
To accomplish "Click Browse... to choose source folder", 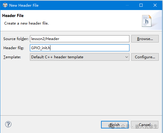I will pyautogui.click(x=145, y=39).
